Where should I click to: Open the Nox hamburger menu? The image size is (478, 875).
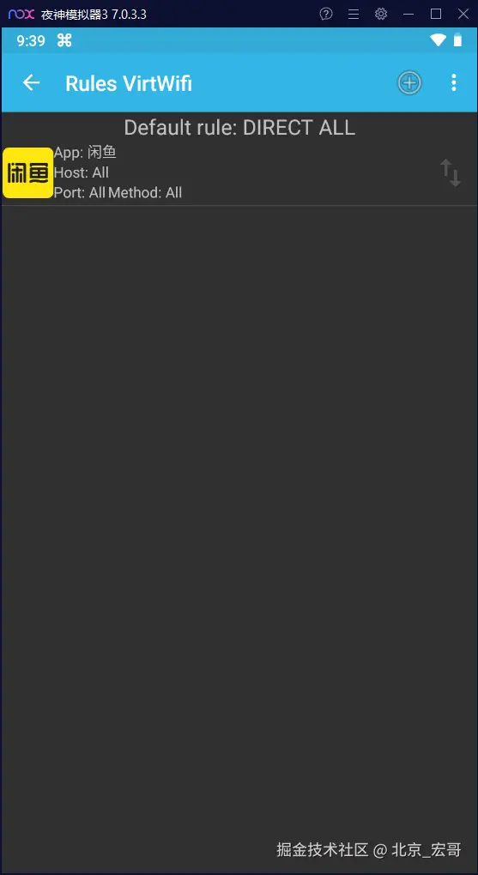[354, 14]
